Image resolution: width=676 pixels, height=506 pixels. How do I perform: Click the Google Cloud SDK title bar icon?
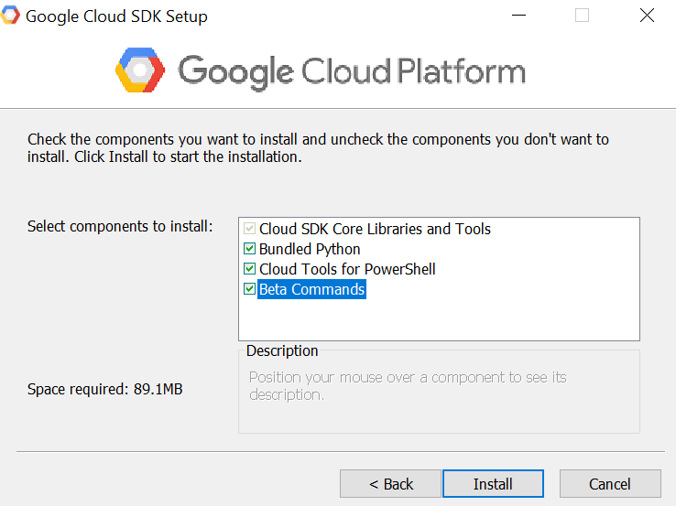pos(10,15)
